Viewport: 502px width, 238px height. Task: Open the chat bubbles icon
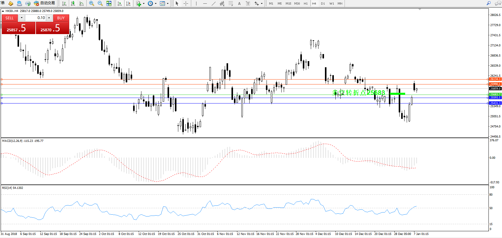[498, 3]
